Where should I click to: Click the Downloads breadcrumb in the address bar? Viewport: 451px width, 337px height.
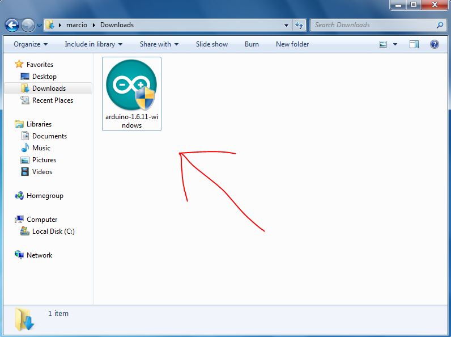[x=117, y=25]
